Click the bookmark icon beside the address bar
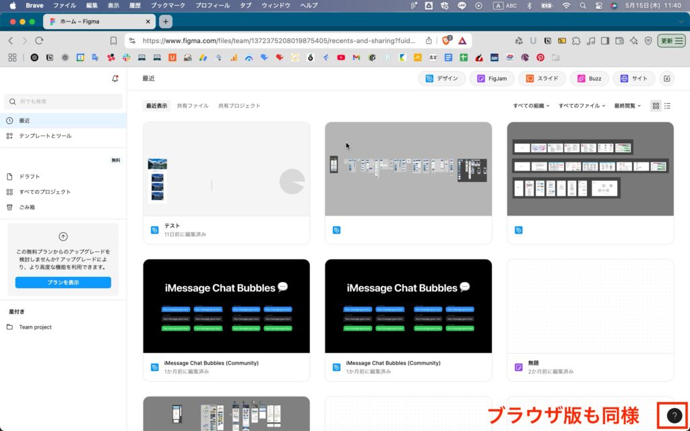Image resolution: width=690 pixels, height=431 pixels. pos(113,40)
